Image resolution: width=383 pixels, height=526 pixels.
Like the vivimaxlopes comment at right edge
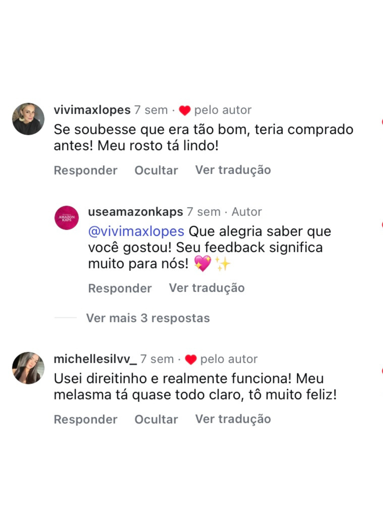click(x=382, y=122)
